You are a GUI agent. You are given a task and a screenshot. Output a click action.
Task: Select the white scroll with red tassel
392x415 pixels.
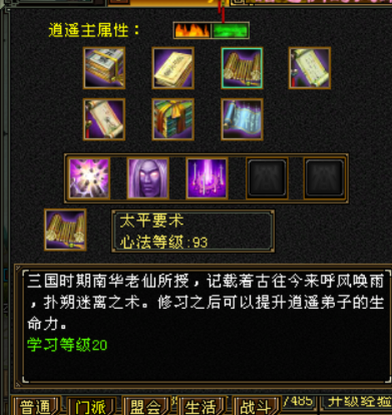pos(310,68)
